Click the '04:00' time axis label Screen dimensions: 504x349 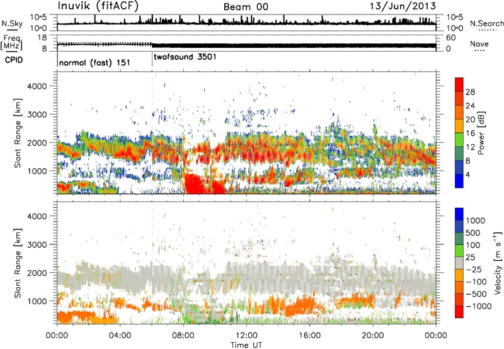[120, 336]
